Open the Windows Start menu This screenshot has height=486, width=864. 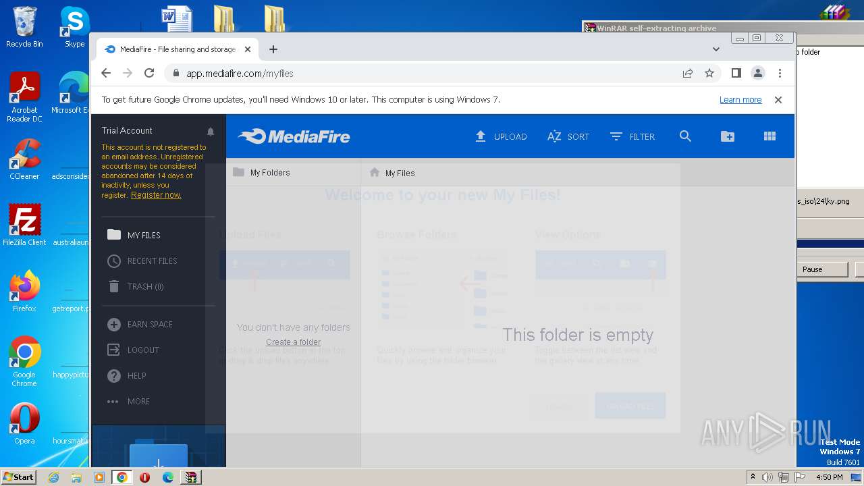click(19, 477)
